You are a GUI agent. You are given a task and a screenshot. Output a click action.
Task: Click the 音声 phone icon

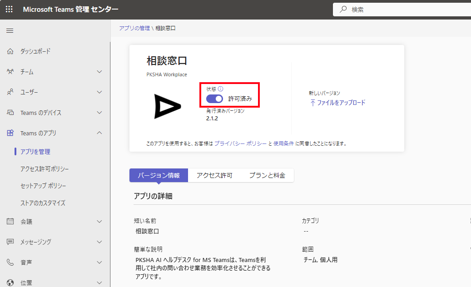click(10, 262)
